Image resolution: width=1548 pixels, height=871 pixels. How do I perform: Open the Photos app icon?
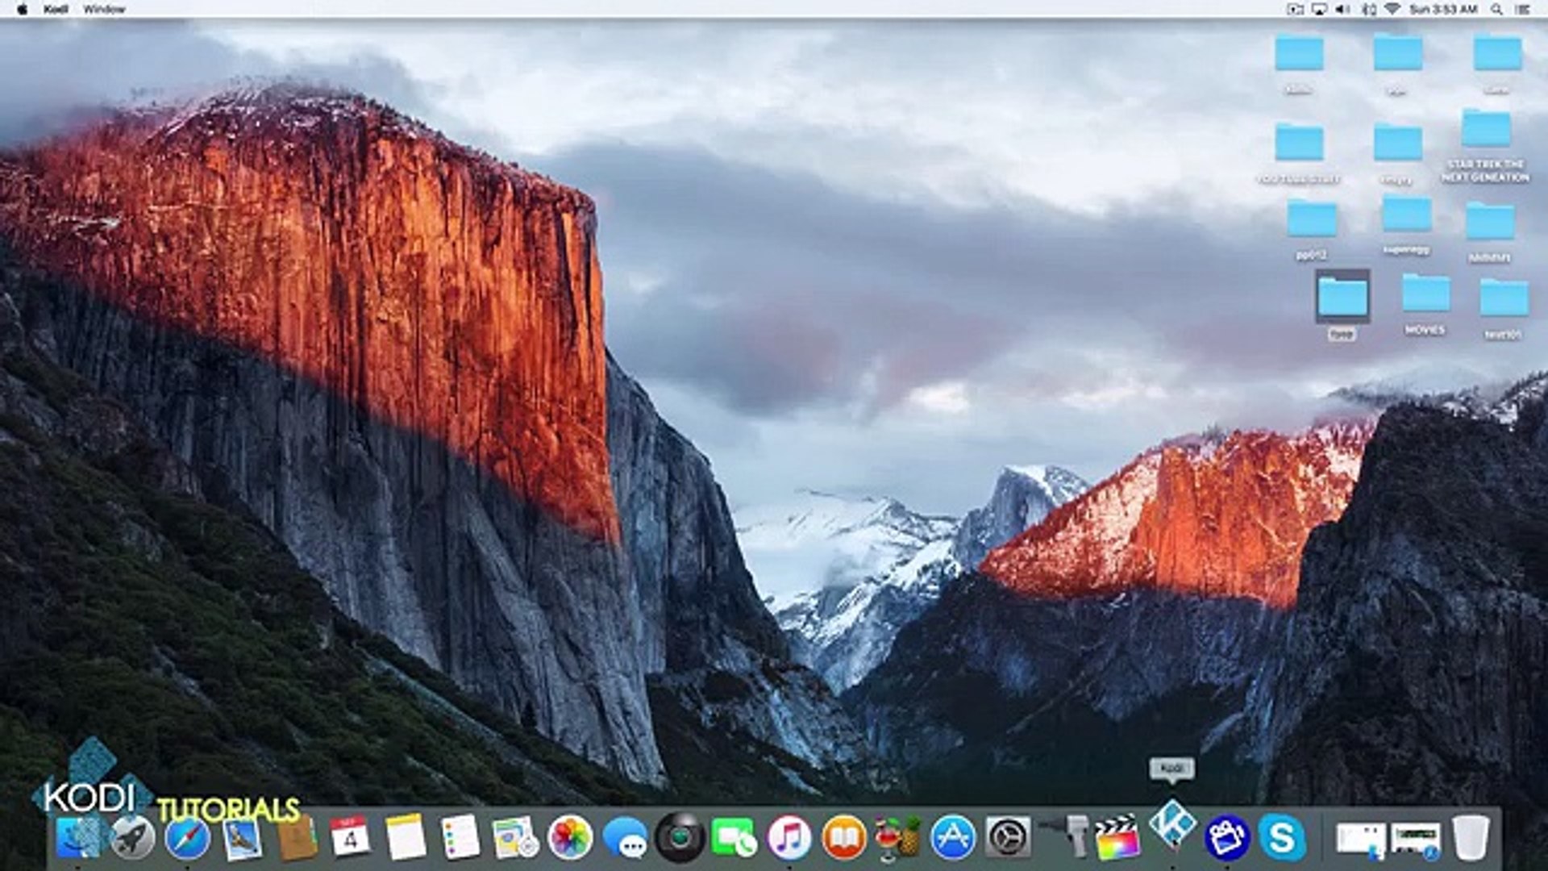point(570,838)
